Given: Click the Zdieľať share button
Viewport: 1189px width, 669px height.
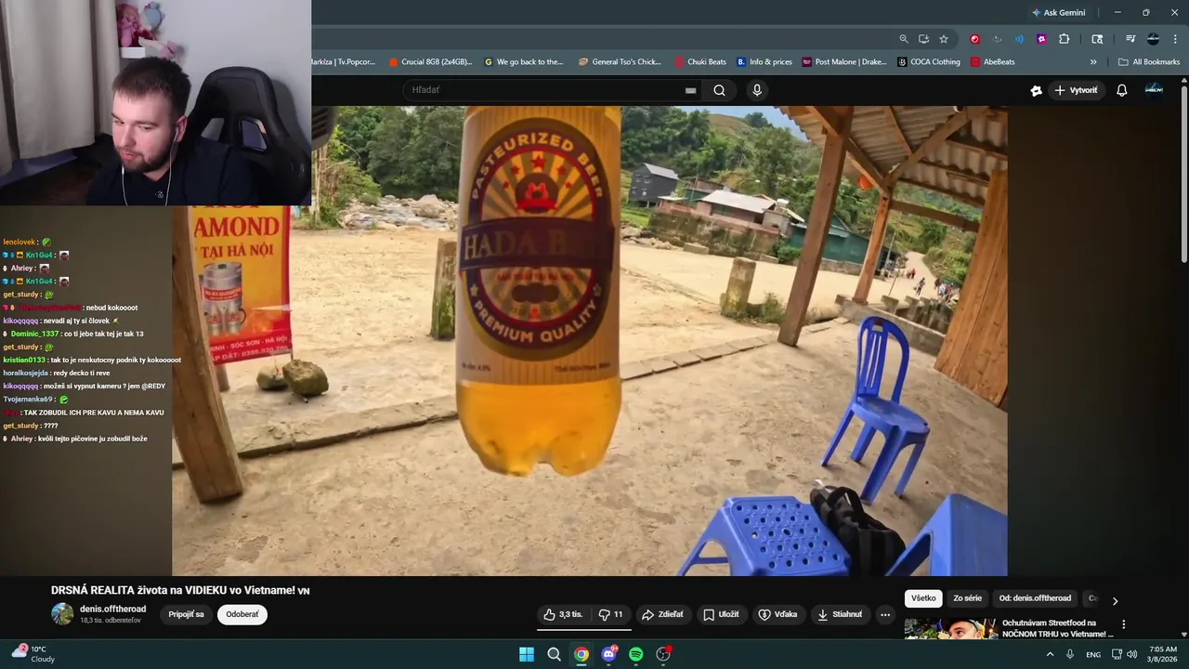Looking at the screenshot, I should pos(662,614).
